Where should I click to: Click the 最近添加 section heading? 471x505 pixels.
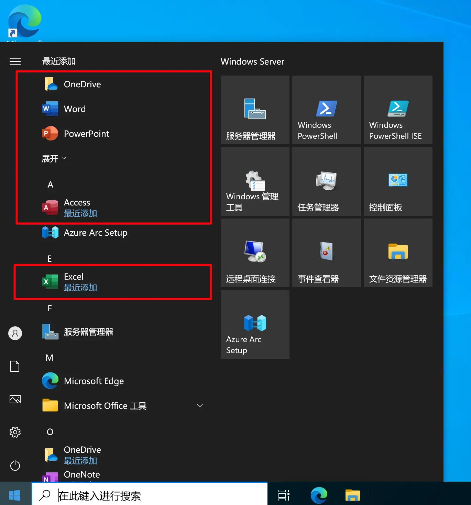click(x=59, y=61)
